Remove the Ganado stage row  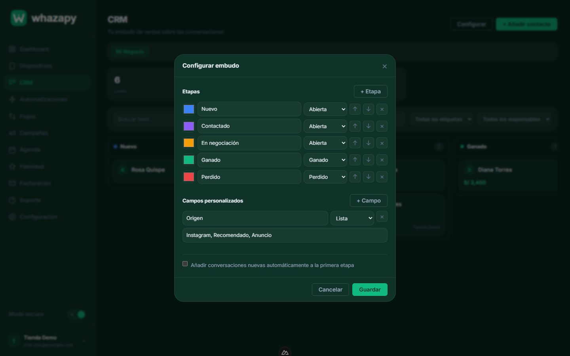coord(382,160)
